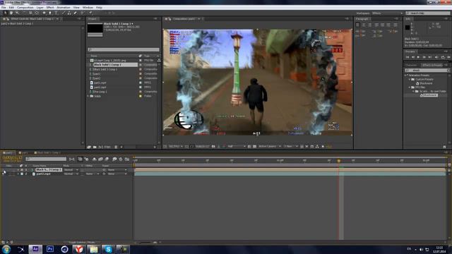Open the Interpret Footage icon in Project panel

coord(90,147)
